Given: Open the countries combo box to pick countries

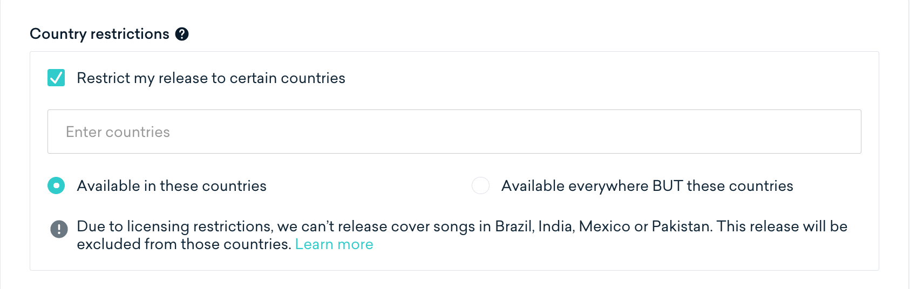Looking at the screenshot, I should pyautogui.click(x=454, y=132).
